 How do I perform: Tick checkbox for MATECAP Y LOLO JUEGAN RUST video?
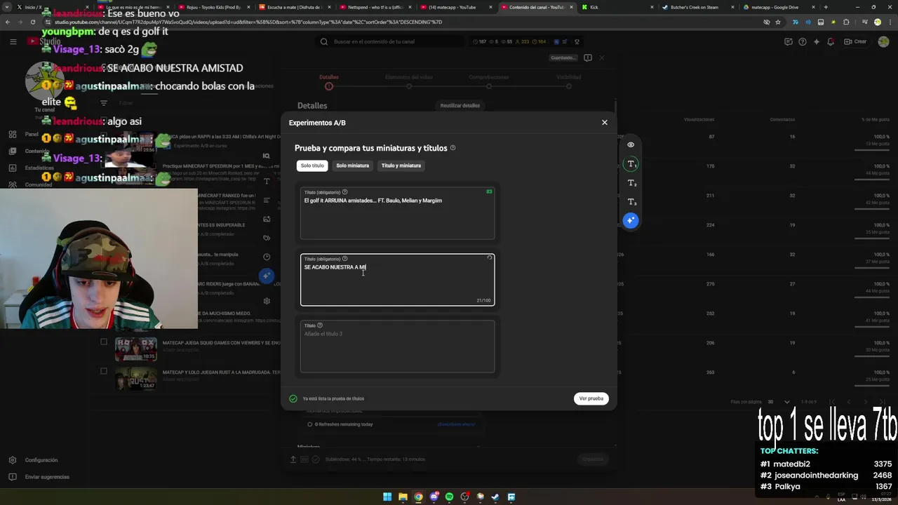(104, 371)
